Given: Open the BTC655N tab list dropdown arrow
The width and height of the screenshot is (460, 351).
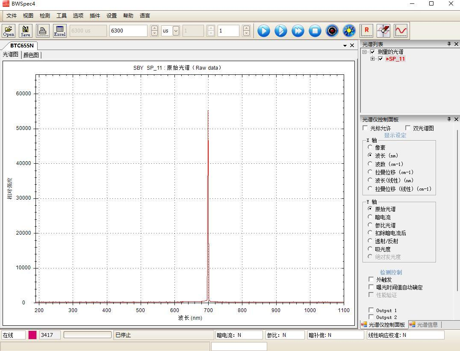Looking at the screenshot, I should pyautogui.click(x=345, y=46).
